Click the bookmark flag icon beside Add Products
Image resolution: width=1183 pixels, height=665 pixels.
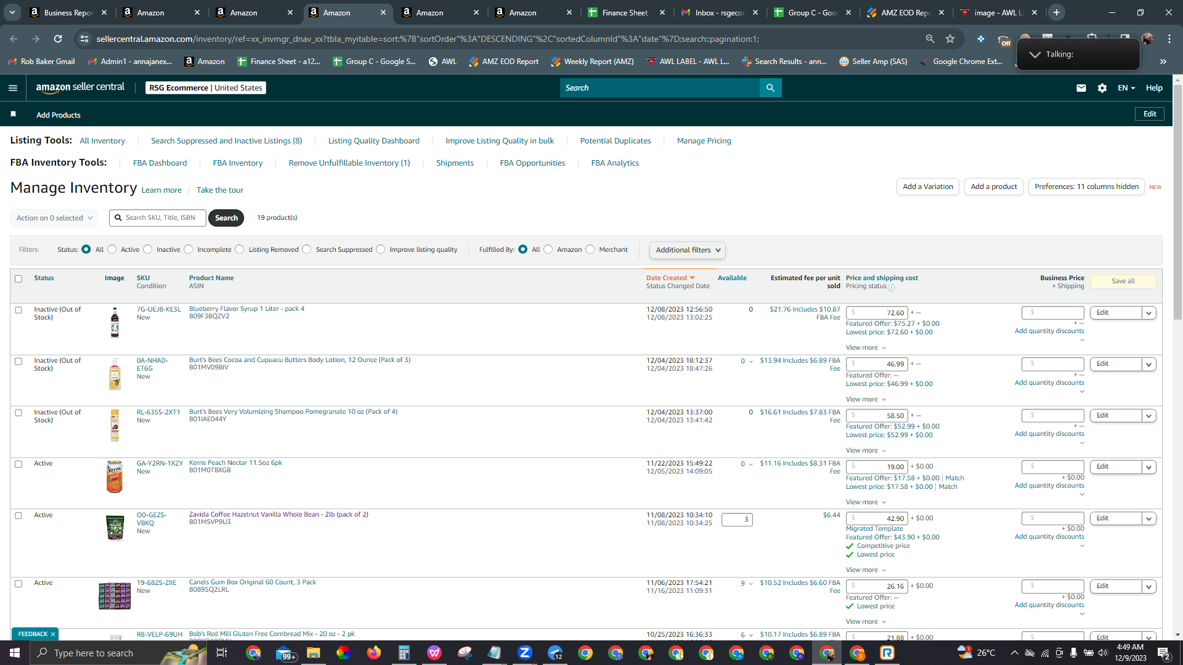14,115
